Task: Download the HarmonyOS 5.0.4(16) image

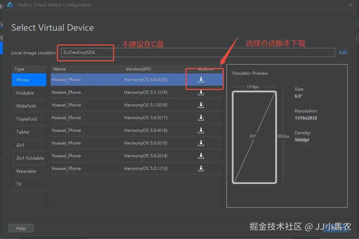Action: [201, 130]
